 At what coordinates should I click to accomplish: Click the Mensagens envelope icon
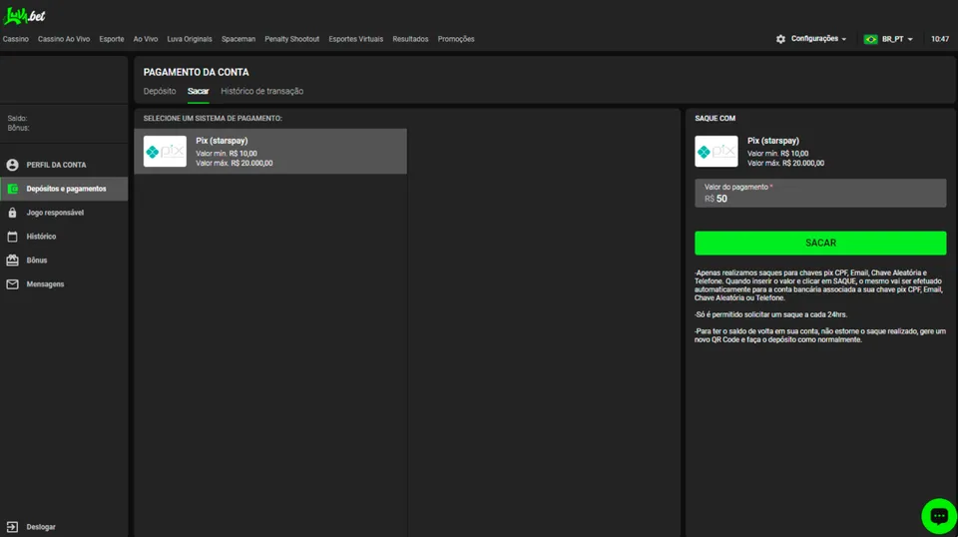(x=13, y=284)
